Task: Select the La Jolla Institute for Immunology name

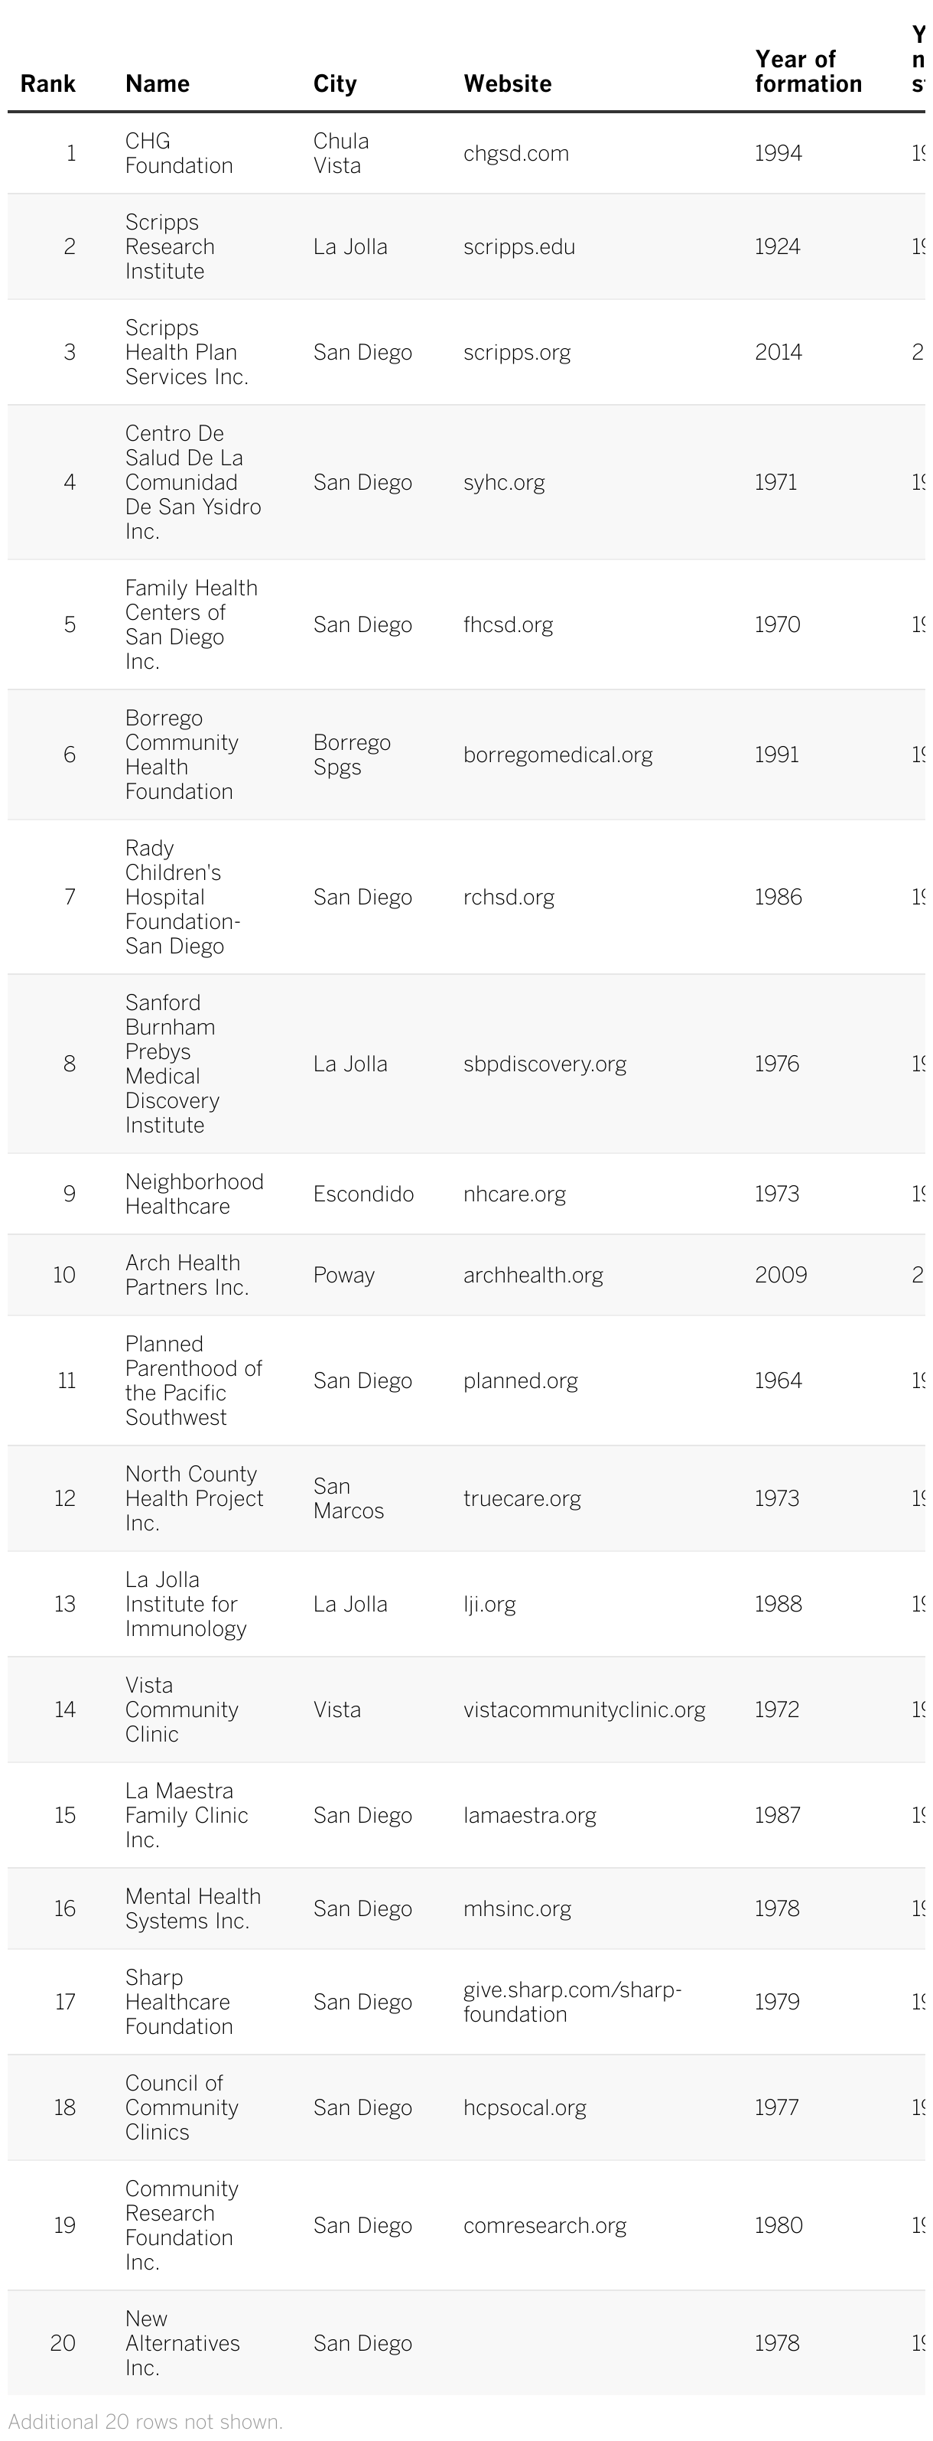Action: pyautogui.click(x=186, y=1603)
